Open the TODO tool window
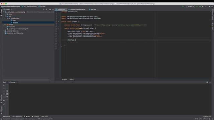The height and width of the screenshot is (120, 214). [45, 117]
